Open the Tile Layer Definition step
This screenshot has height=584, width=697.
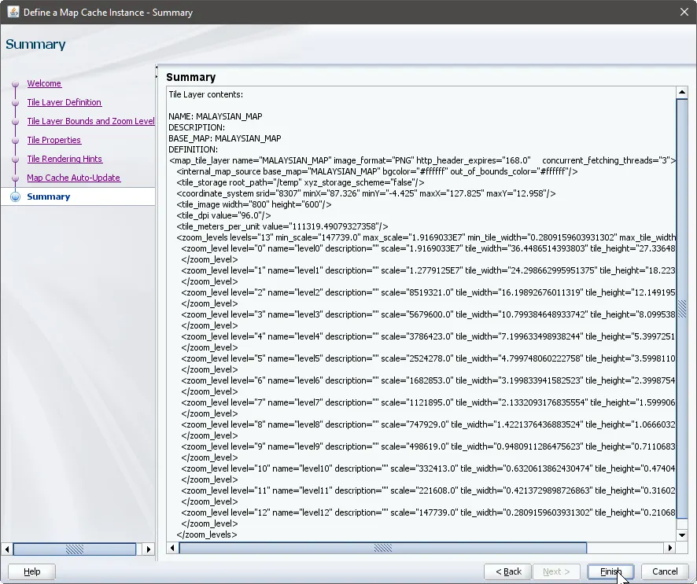coord(64,102)
